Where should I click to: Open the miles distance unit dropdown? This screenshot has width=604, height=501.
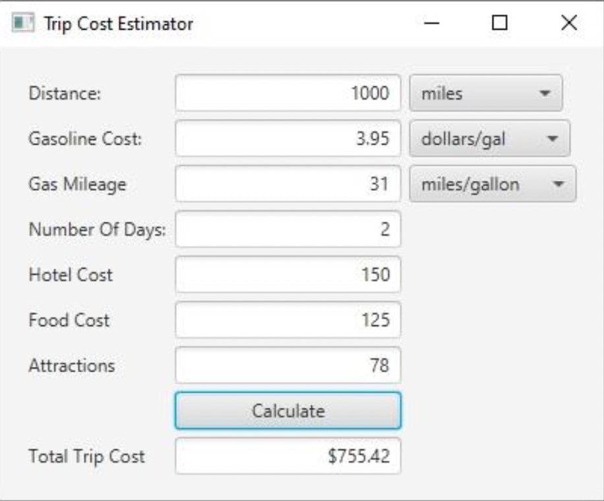point(486,93)
